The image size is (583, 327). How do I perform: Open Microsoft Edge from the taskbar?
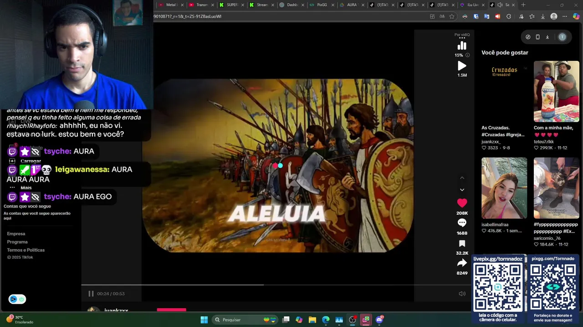pyautogui.click(x=326, y=320)
